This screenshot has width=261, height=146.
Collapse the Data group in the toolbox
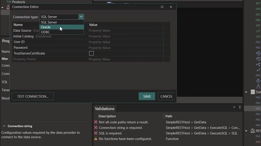coord(246,92)
